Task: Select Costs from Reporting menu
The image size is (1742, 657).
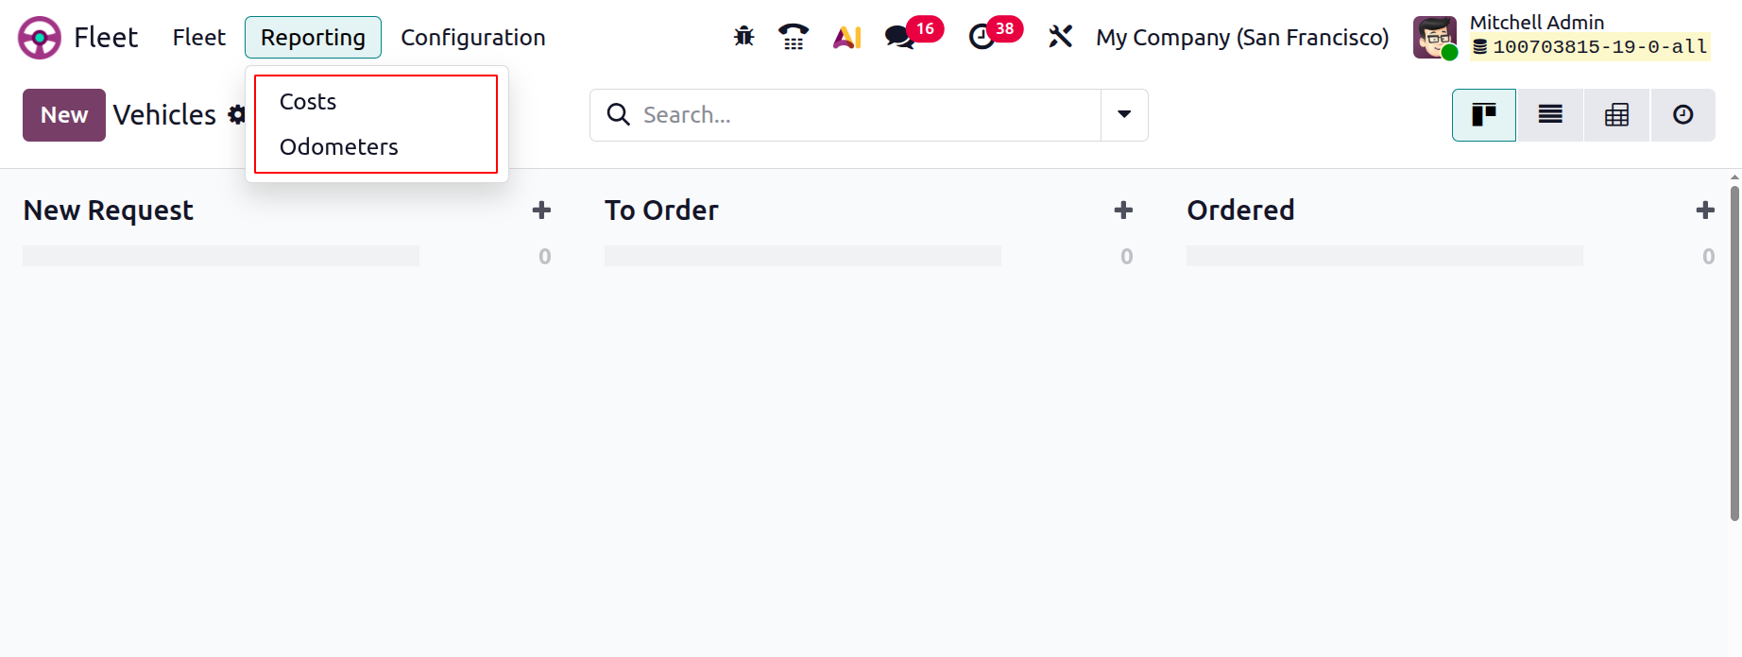Action: click(x=308, y=102)
